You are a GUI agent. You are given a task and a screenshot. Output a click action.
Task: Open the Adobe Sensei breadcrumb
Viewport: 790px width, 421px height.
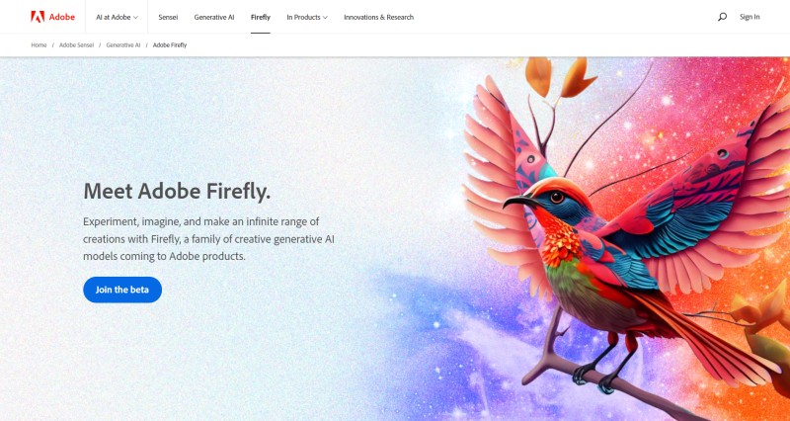point(77,44)
